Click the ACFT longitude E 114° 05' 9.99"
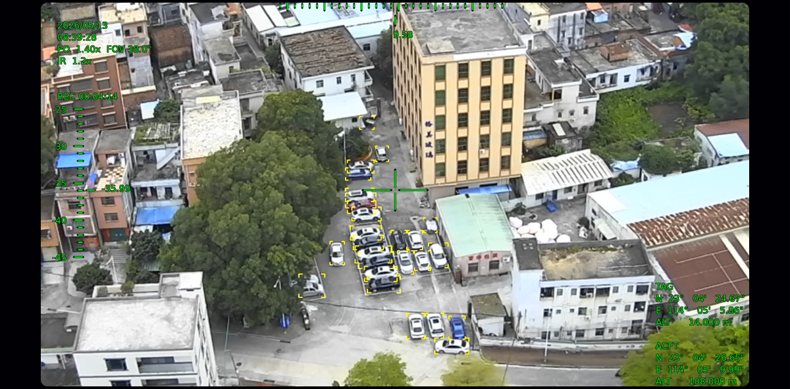Viewport: 790px width, 389px height. (699, 369)
